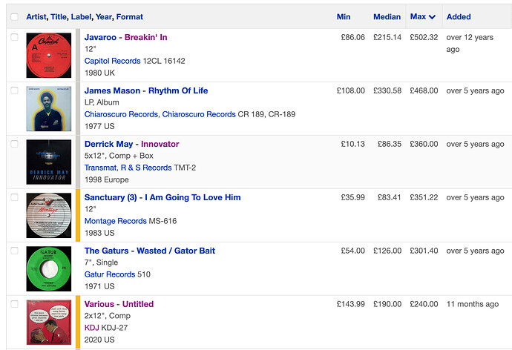Sort by Max price column

click(x=418, y=16)
